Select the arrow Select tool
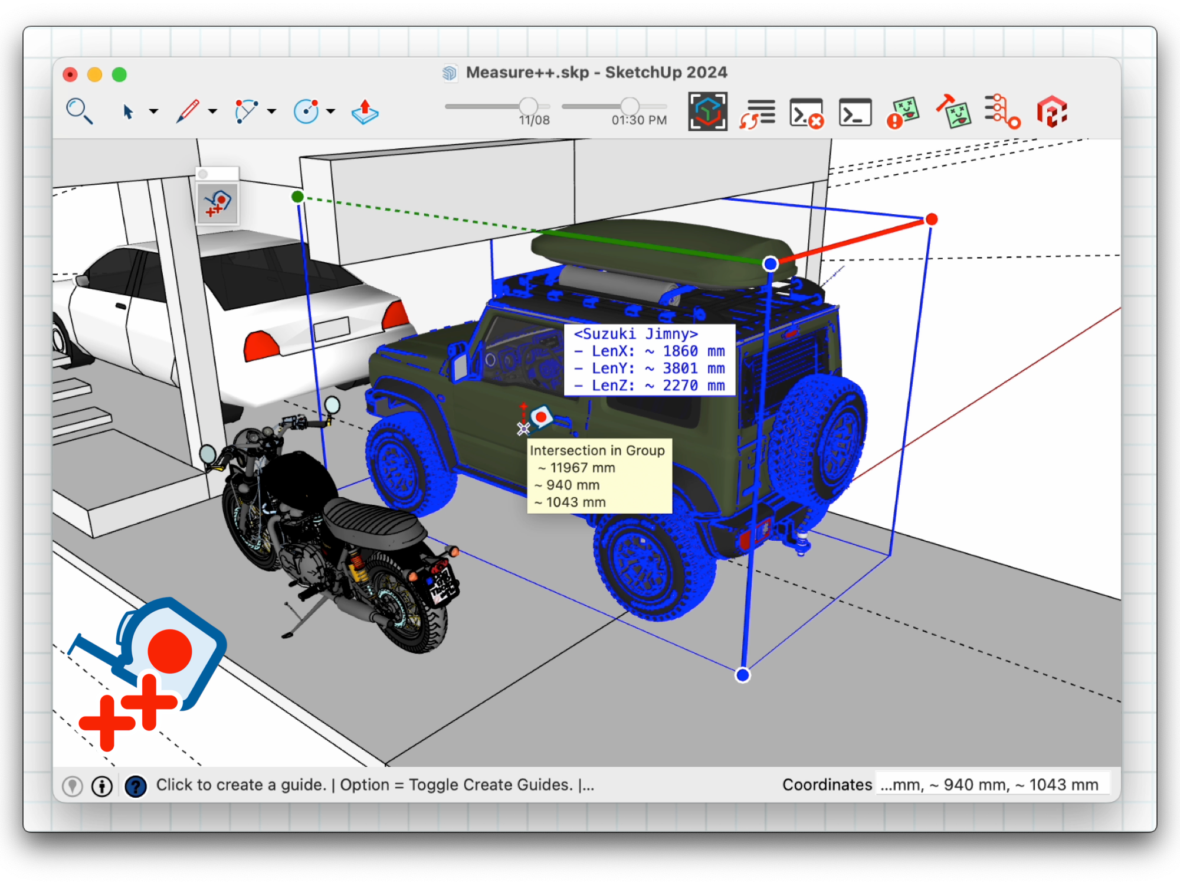 [x=127, y=111]
